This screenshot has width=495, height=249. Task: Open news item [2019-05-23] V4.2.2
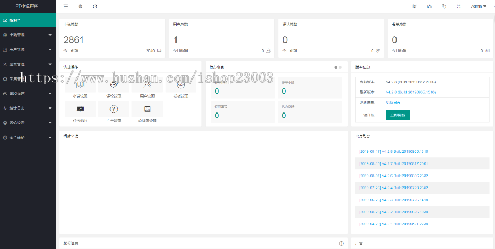(x=394, y=212)
